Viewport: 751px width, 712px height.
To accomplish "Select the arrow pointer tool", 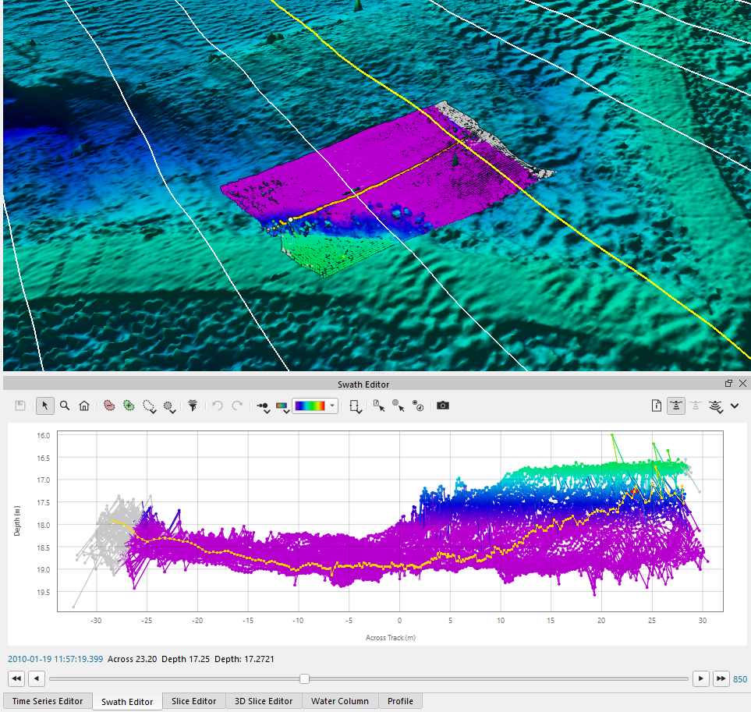I will [x=45, y=406].
